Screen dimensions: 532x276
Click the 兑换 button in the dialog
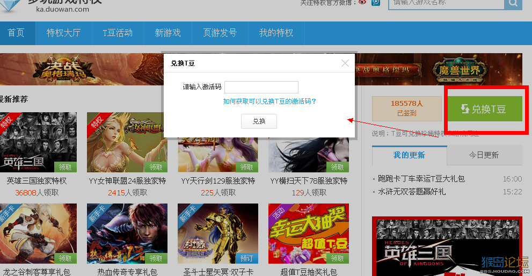click(x=259, y=121)
